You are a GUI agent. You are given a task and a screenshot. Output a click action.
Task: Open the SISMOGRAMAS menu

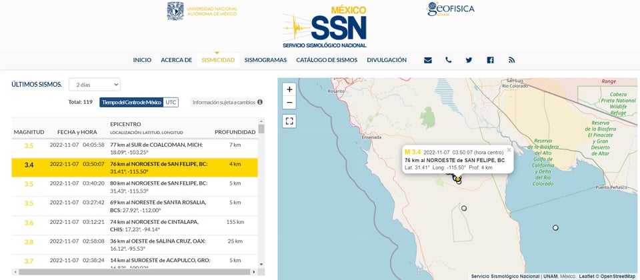(x=266, y=60)
